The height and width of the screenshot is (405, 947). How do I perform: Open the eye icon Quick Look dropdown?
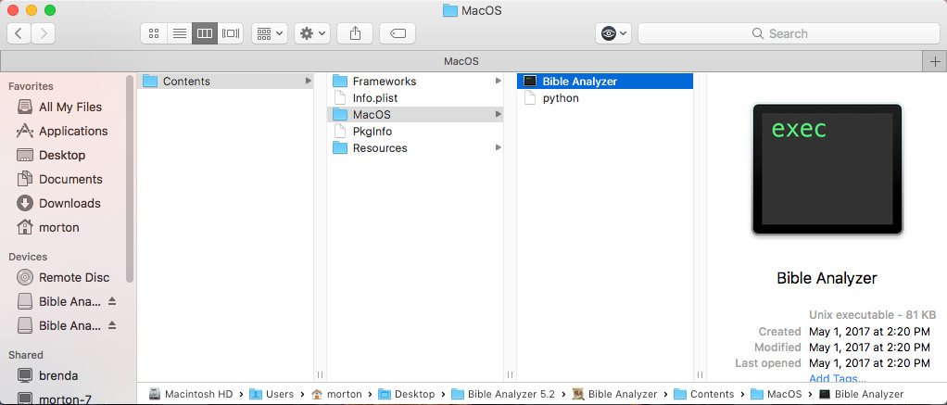click(613, 33)
